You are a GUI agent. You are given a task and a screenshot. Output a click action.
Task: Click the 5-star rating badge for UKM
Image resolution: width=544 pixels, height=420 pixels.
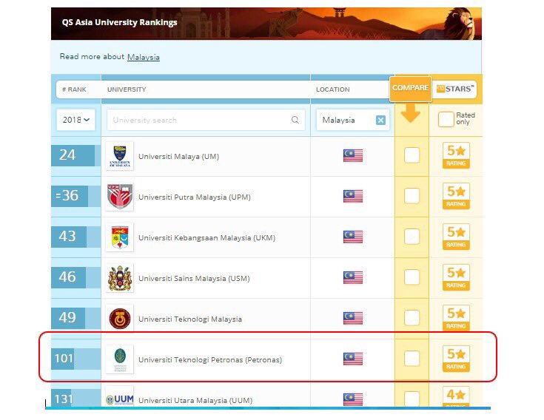click(x=456, y=237)
